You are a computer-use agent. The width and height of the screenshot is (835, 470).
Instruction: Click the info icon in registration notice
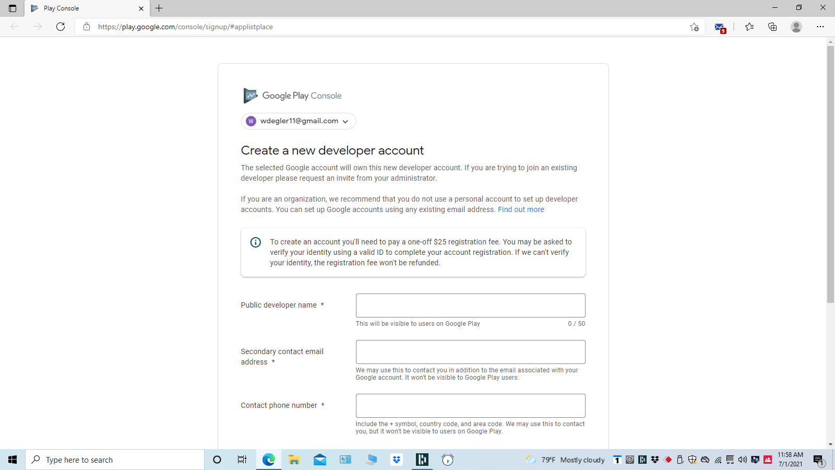(256, 242)
